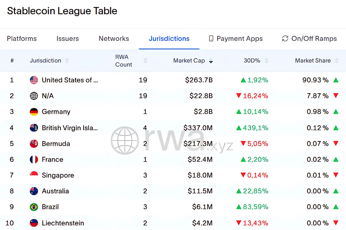Click the globe icon beside N/A
346x230 pixels.
pos(34,96)
